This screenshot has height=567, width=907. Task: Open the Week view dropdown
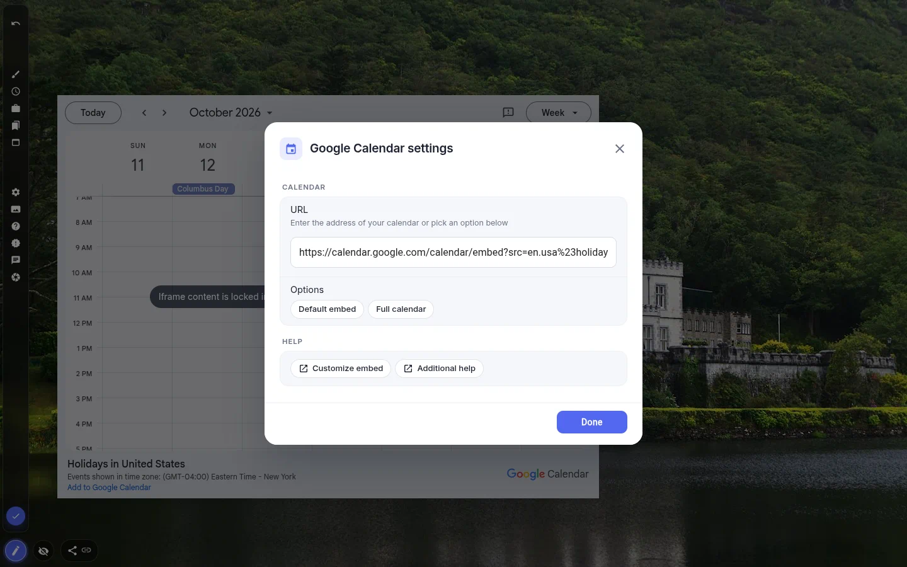pos(559,113)
